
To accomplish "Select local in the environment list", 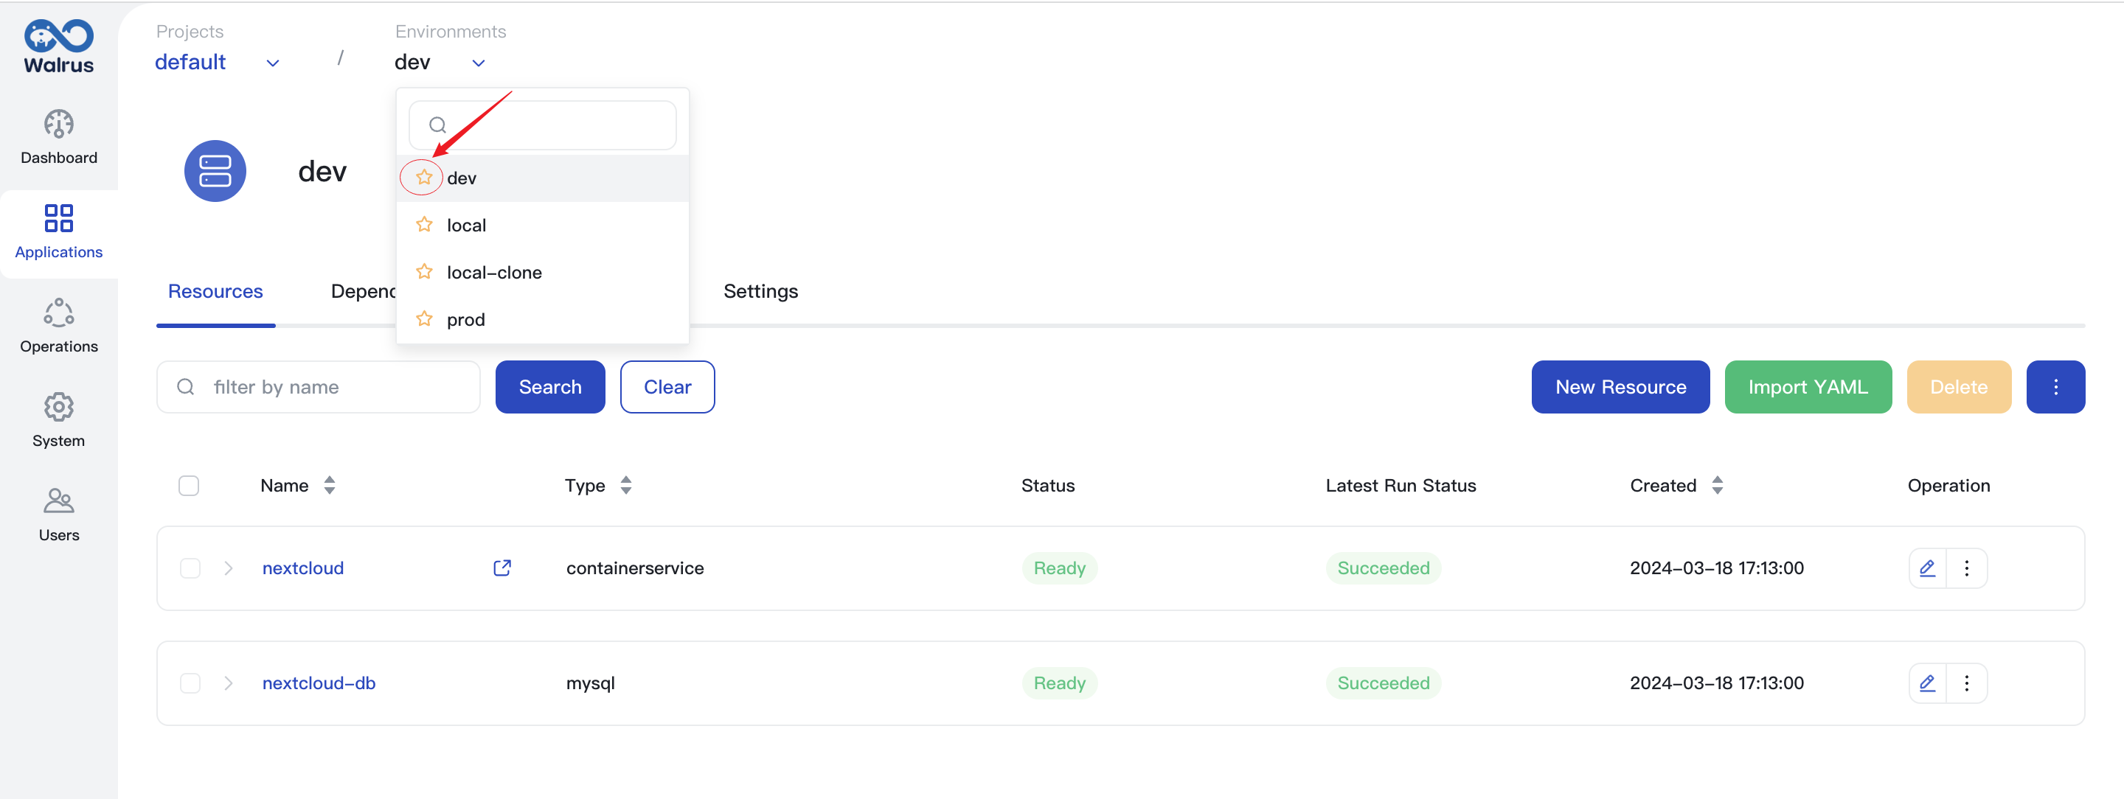I will [x=543, y=225].
